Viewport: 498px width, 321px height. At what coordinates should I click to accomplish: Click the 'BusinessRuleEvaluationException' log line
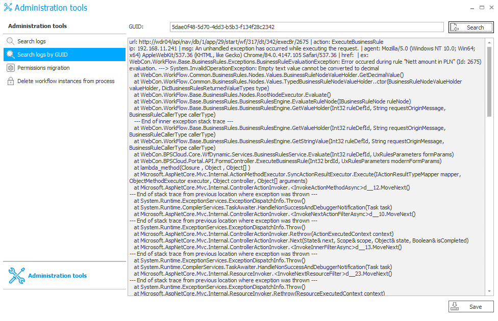305,62
